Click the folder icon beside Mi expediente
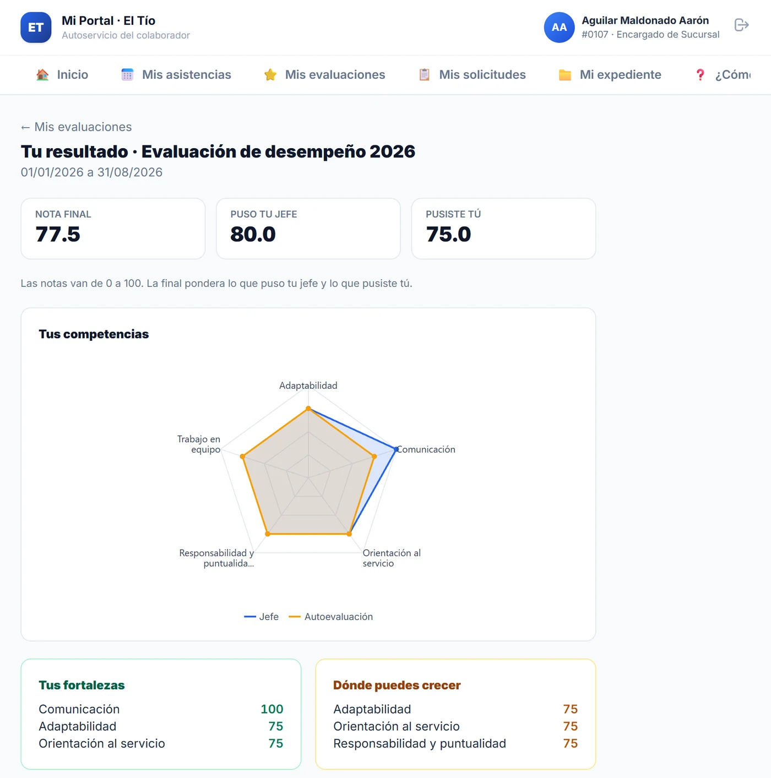Viewport: 771px width, 778px height. click(x=565, y=75)
